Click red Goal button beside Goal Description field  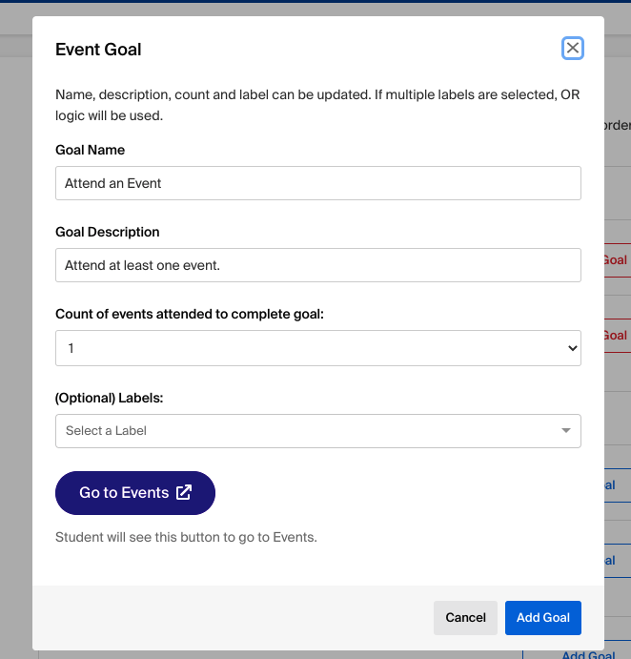(x=616, y=260)
